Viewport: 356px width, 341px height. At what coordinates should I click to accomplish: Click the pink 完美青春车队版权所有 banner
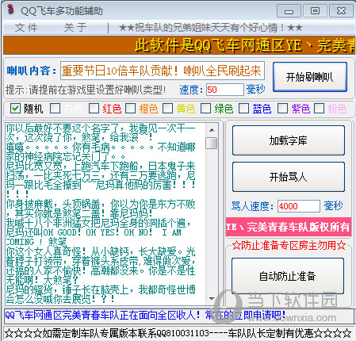289,227
